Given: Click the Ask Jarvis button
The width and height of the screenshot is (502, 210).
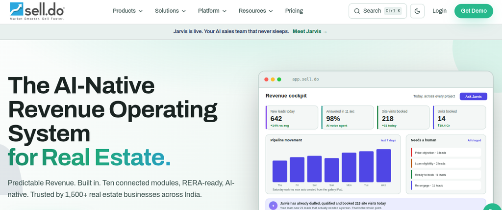Looking at the screenshot, I should click(x=474, y=97).
